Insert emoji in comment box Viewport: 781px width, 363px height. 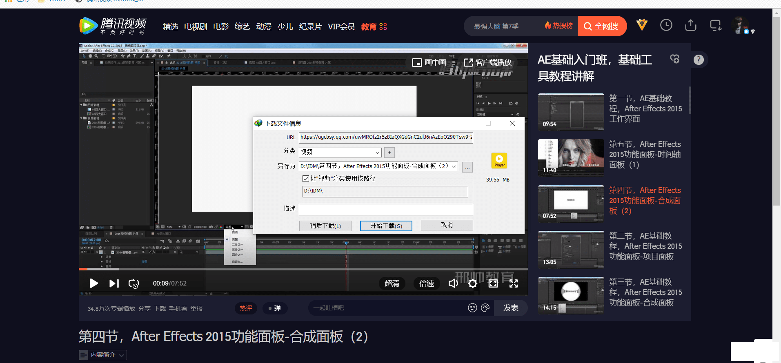click(472, 308)
